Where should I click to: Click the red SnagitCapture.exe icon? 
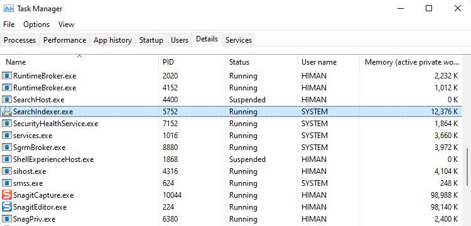coord(7,195)
